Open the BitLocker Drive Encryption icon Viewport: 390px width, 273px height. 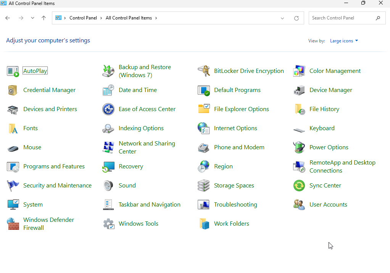[x=204, y=71]
